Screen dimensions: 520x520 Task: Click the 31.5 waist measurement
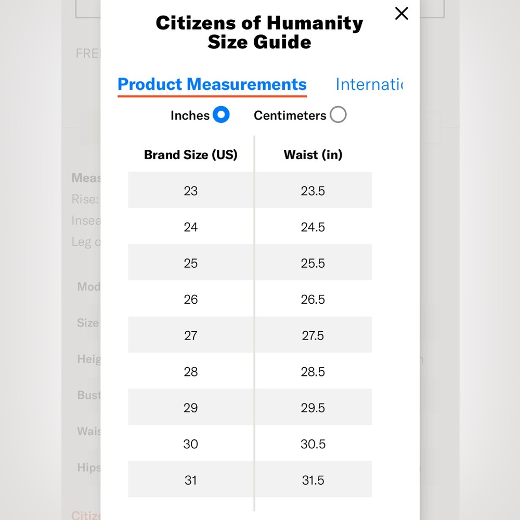313,480
